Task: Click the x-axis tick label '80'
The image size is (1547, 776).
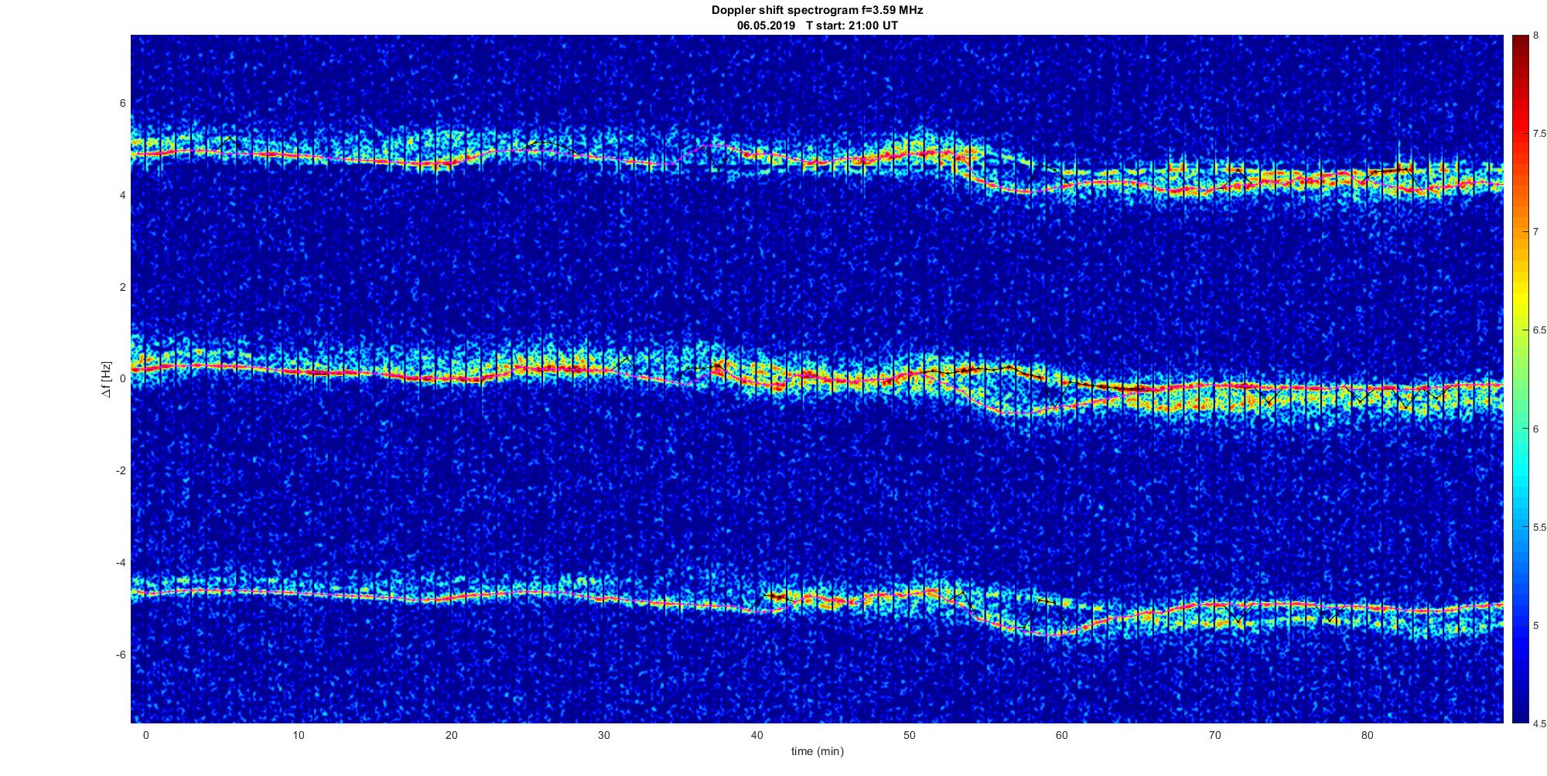Action: click(x=1368, y=736)
